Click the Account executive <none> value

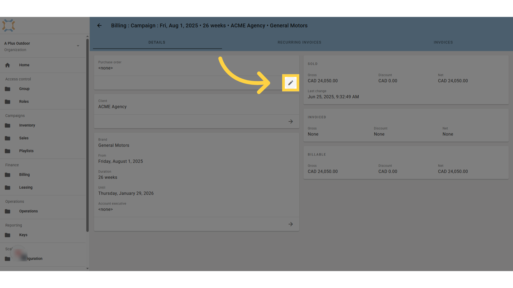point(106,209)
